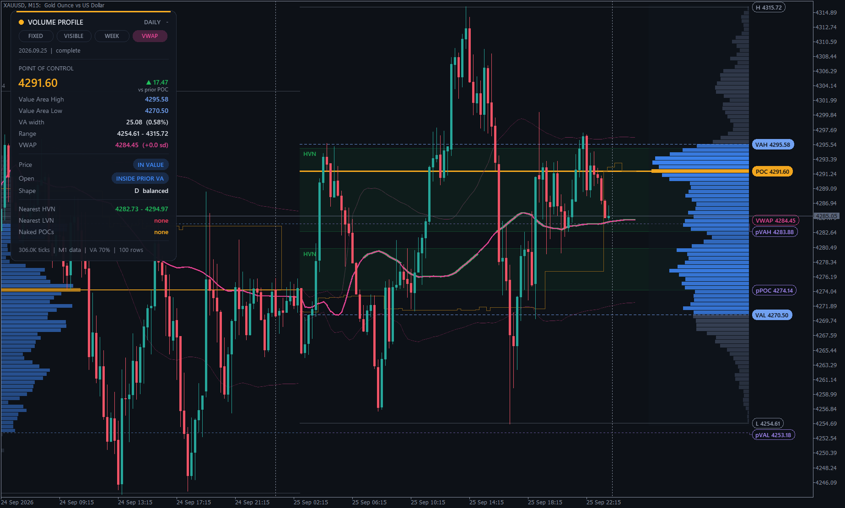The height and width of the screenshot is (508, 845).
Task: Select the VAL 4270.50 price label
Action: click(772, 315)
